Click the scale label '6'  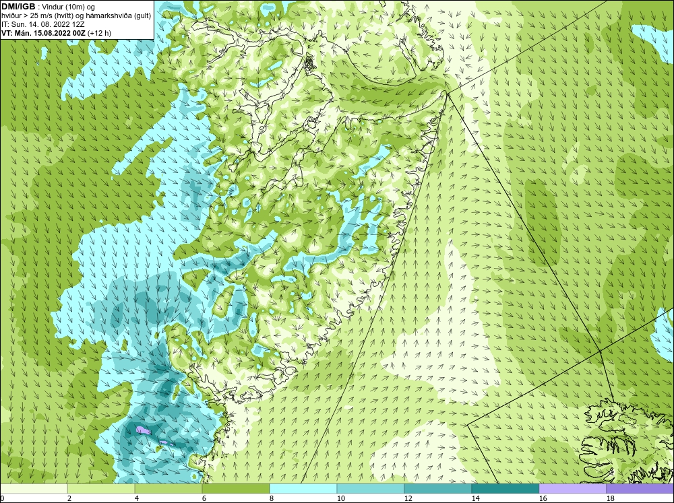pos(204,498)
